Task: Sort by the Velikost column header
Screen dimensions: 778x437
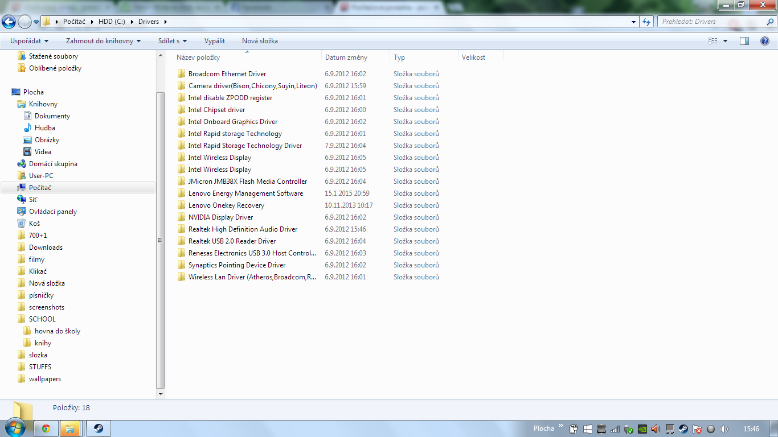Action: (481, 57)
